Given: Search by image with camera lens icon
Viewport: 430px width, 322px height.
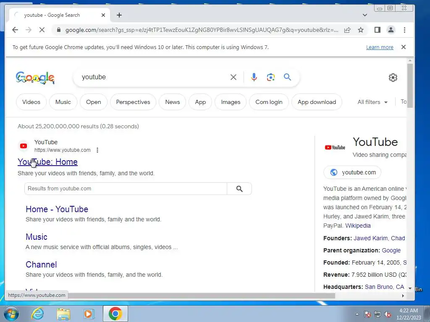Looking at the screenshot, I should point(271,77).
